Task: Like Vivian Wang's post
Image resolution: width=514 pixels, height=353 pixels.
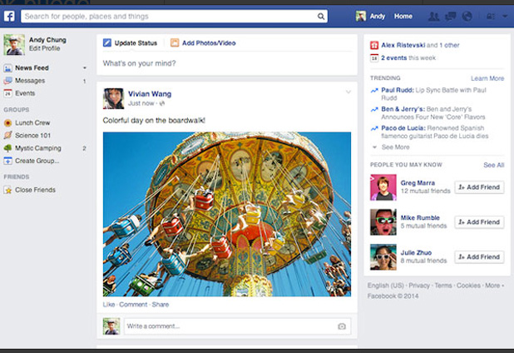Action: [109, 305]
